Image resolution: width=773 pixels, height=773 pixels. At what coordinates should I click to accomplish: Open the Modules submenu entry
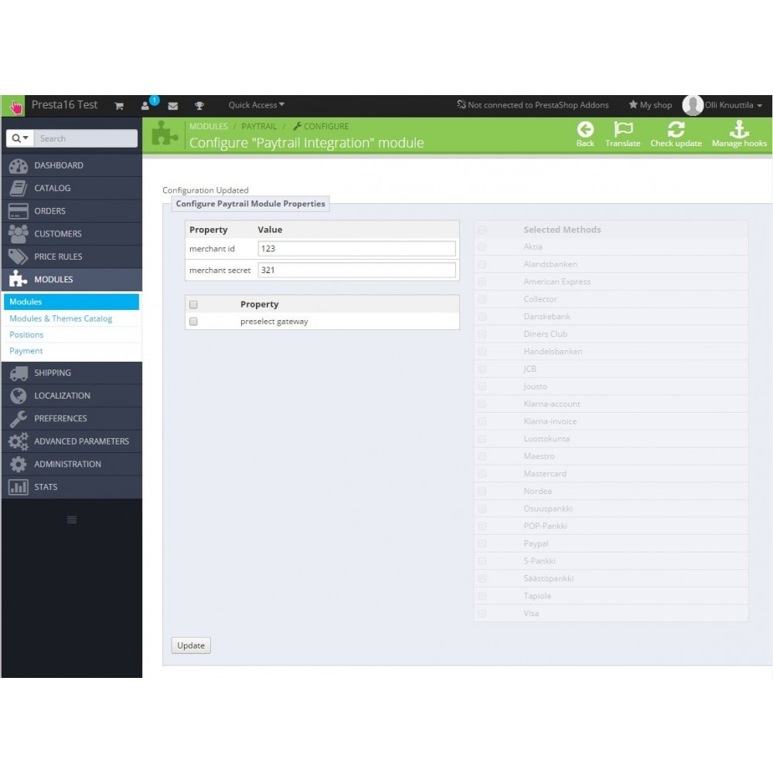tap(71, 301)
